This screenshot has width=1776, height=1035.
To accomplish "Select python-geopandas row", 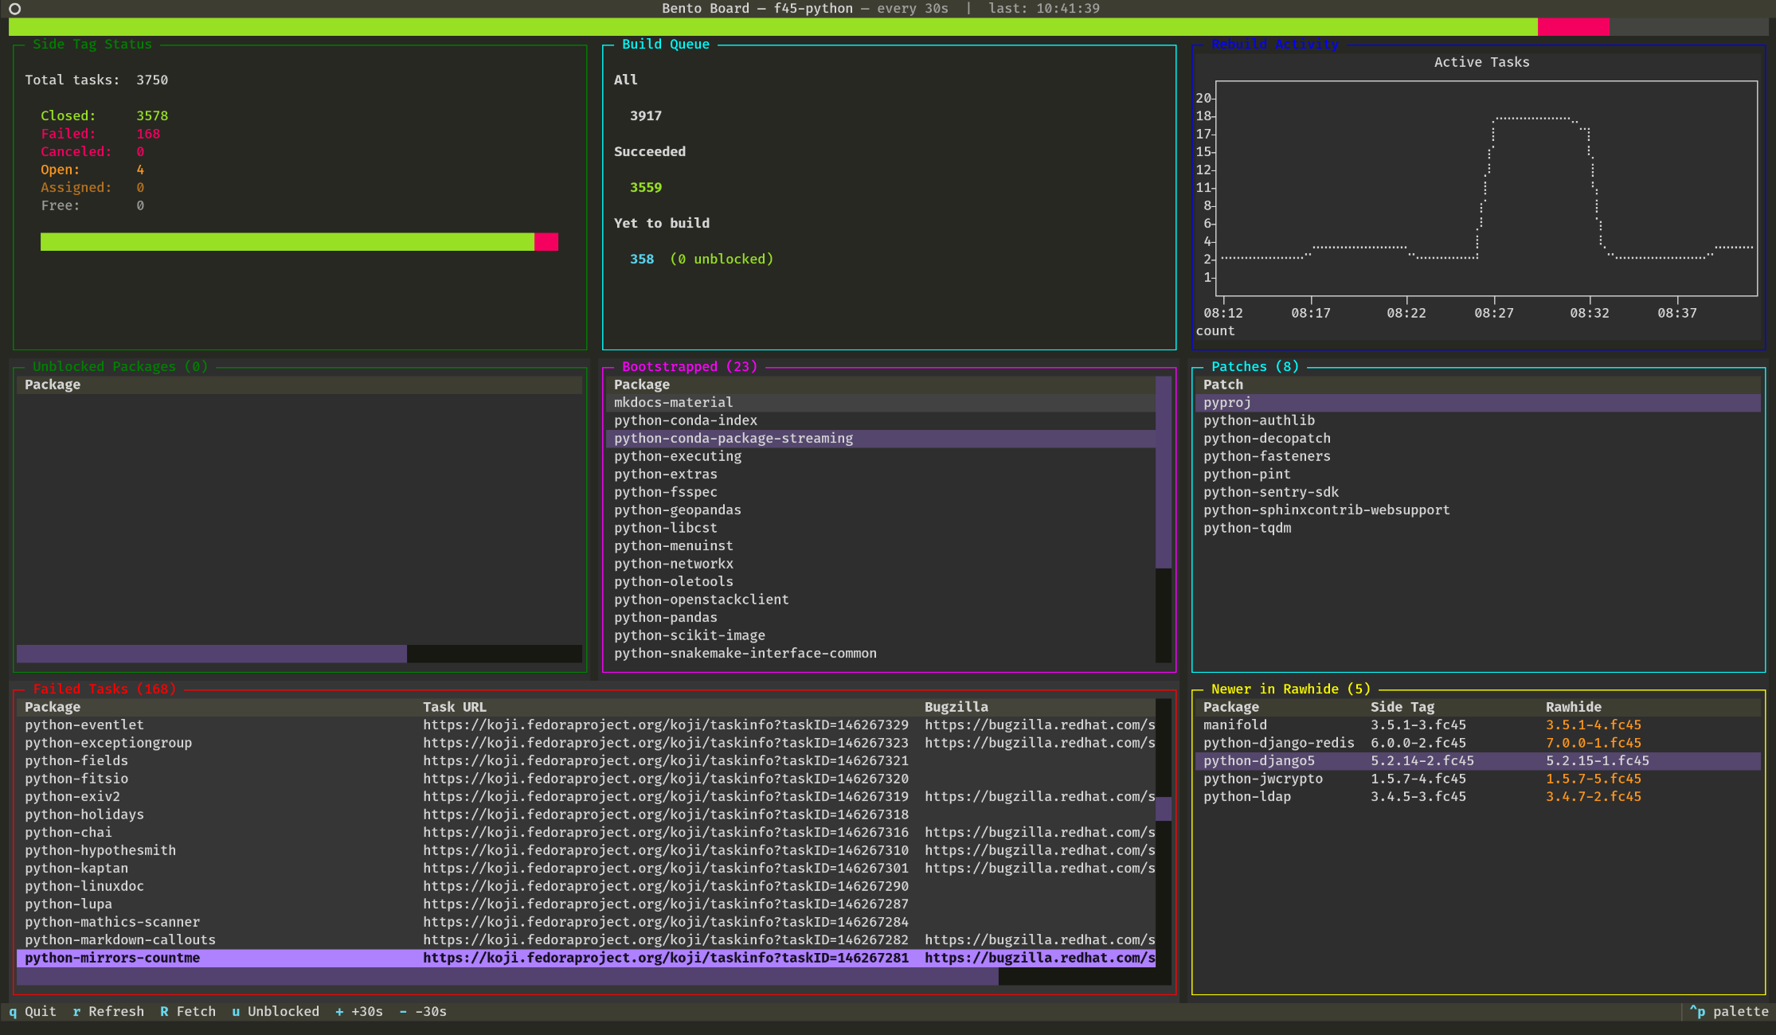I will click(881, 510).
